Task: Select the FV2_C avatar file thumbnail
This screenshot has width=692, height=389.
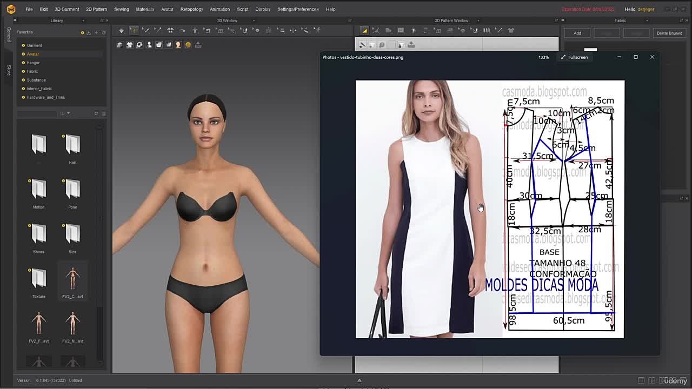Action: [72, 279]
